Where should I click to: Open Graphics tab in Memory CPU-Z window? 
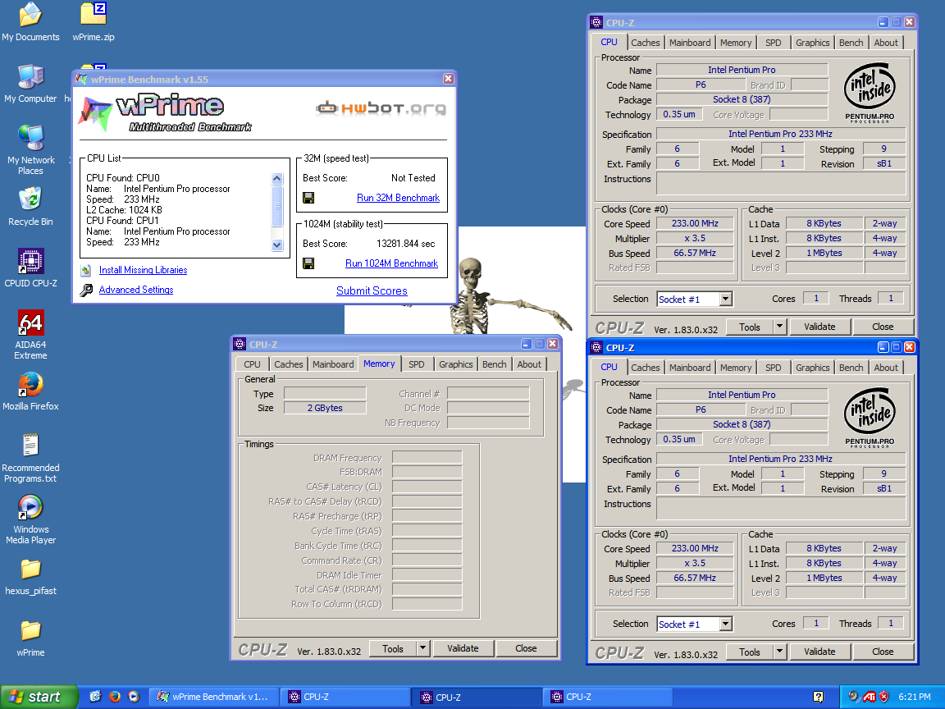pyautogui.click(x=455, y=364)
